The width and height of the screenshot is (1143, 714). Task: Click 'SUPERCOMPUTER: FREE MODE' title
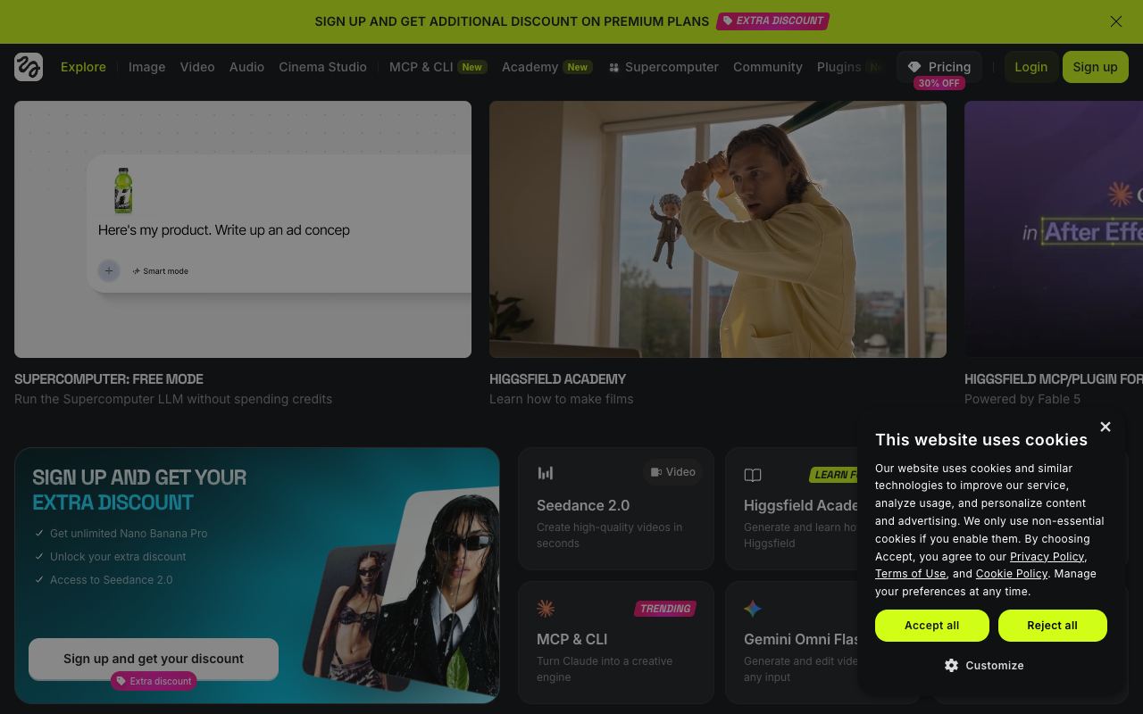click(109, 379)
